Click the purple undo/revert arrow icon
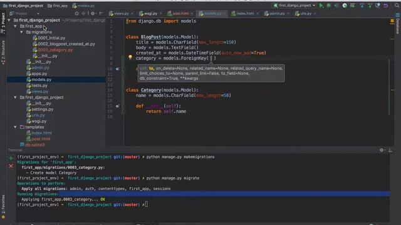This screenshot has width=401, height=225. pyautogui.click(x=386, y=6)
